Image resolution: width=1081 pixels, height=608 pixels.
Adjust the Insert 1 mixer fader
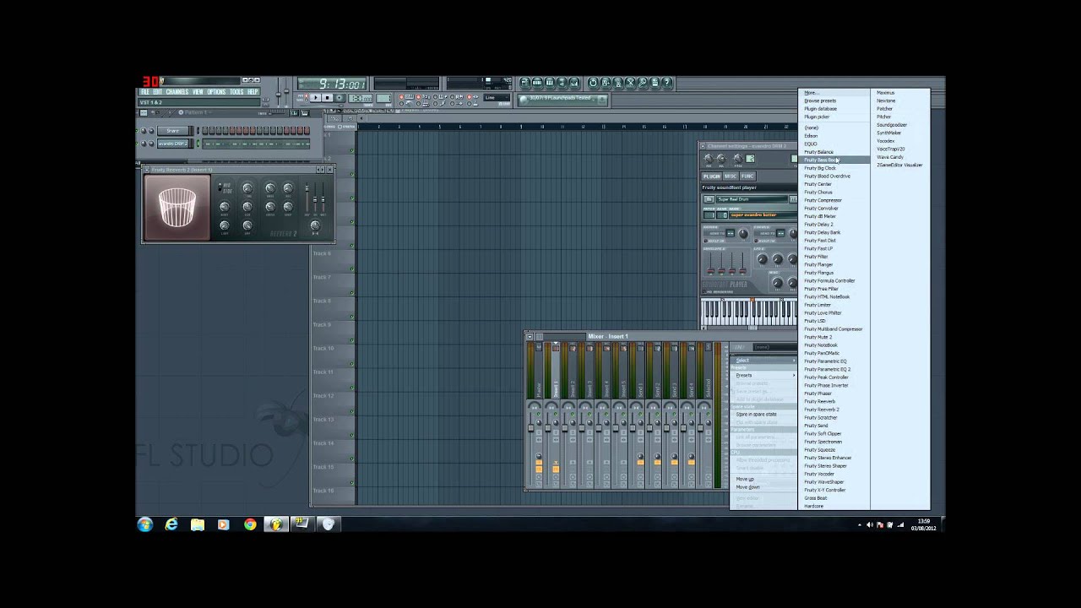[547, 428]
